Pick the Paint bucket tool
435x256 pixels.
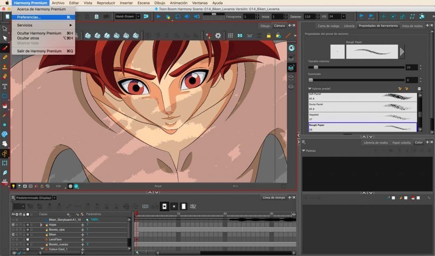(x=5, y=105)
